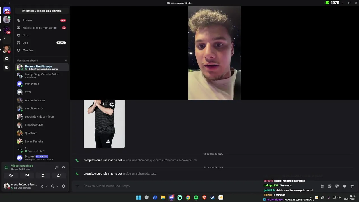The image size is (359, 202).
Task: Open the Lucas Ferreira direct message
Action: [42, 141]
